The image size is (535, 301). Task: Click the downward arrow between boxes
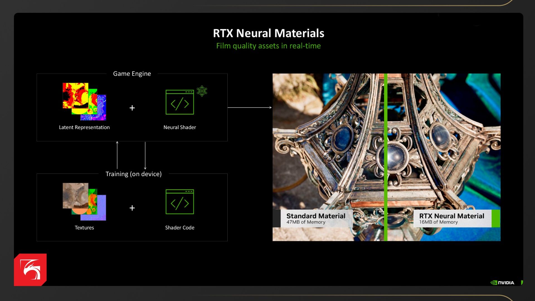(145, 156)
